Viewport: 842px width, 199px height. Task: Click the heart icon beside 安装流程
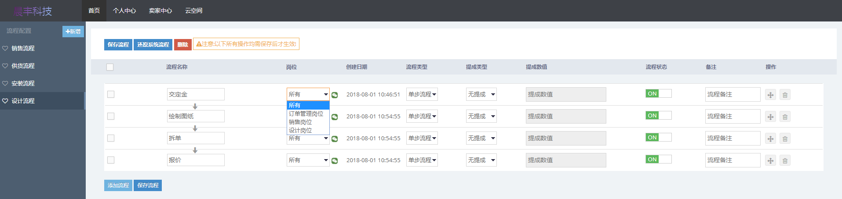pos(5,83)
